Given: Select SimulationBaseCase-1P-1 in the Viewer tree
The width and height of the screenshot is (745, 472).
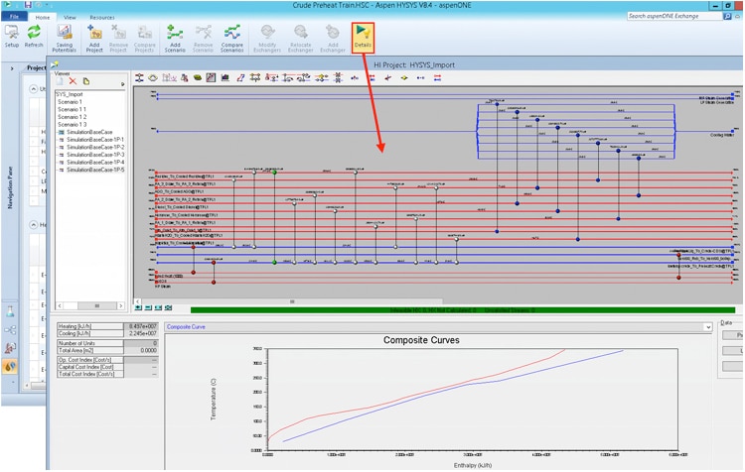Looking at the screenshot, I should [95, 140].
